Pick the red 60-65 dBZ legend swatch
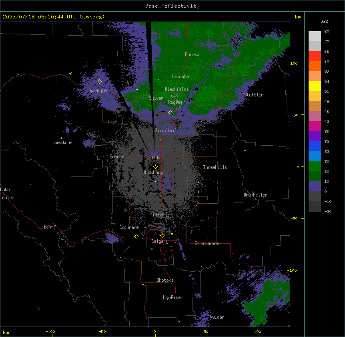 (315, 56)
